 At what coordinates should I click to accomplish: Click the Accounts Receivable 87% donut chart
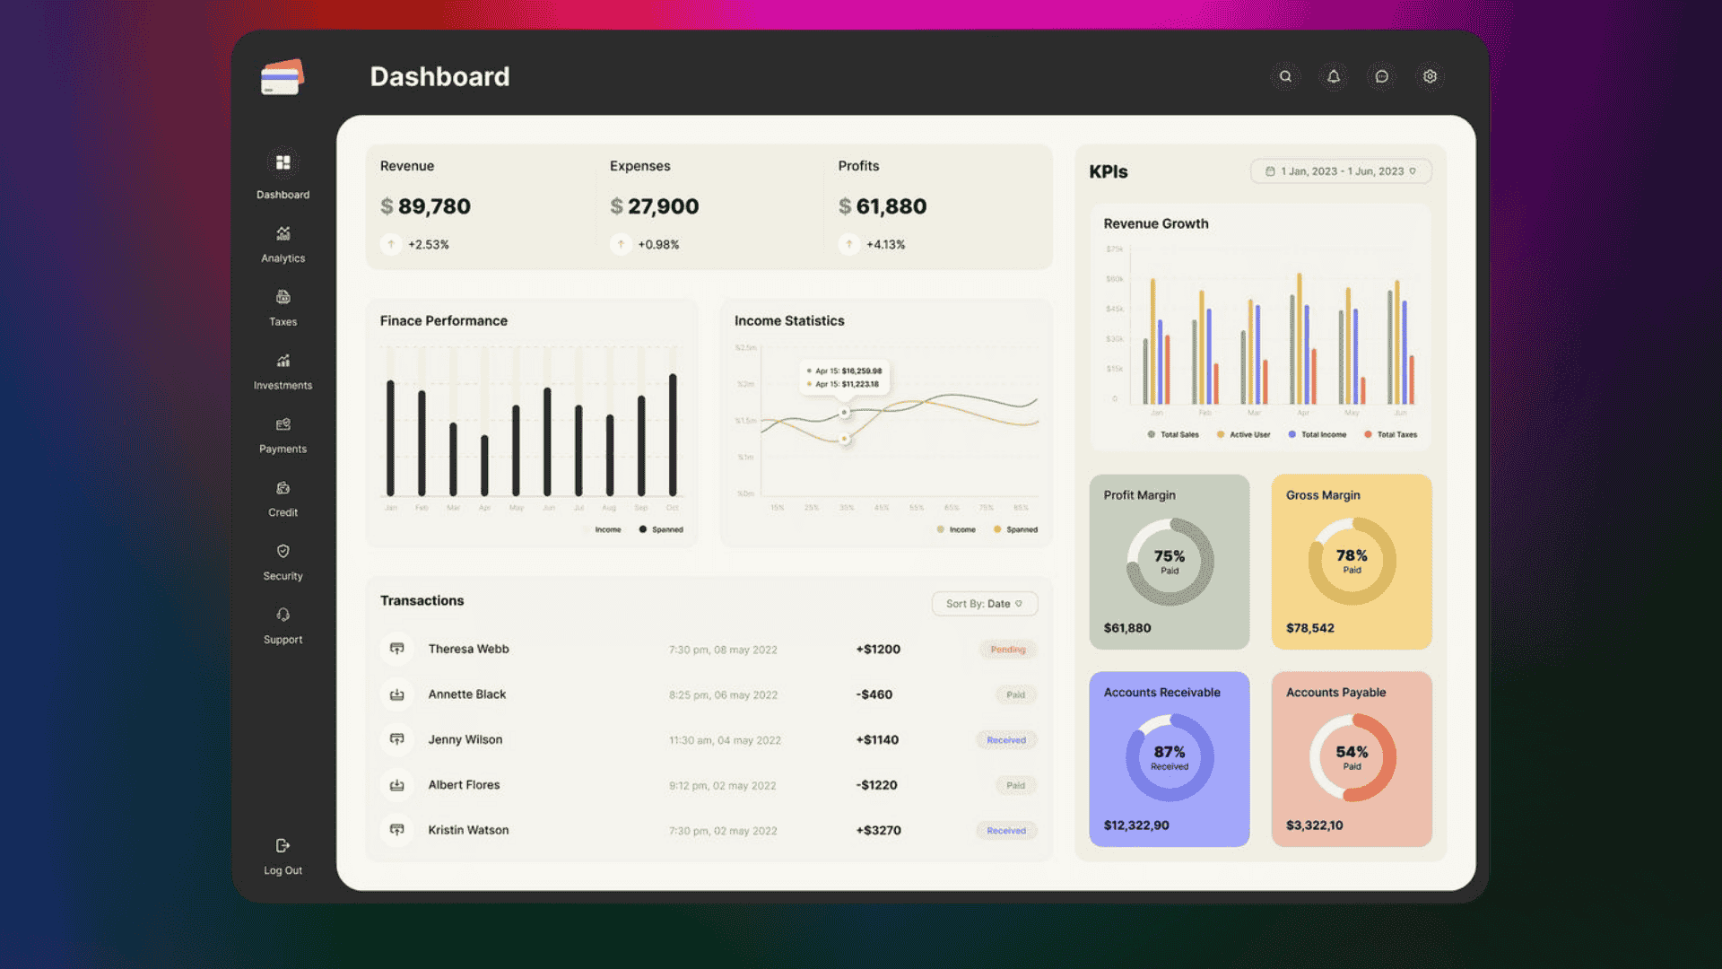(x=1170, y=757)
